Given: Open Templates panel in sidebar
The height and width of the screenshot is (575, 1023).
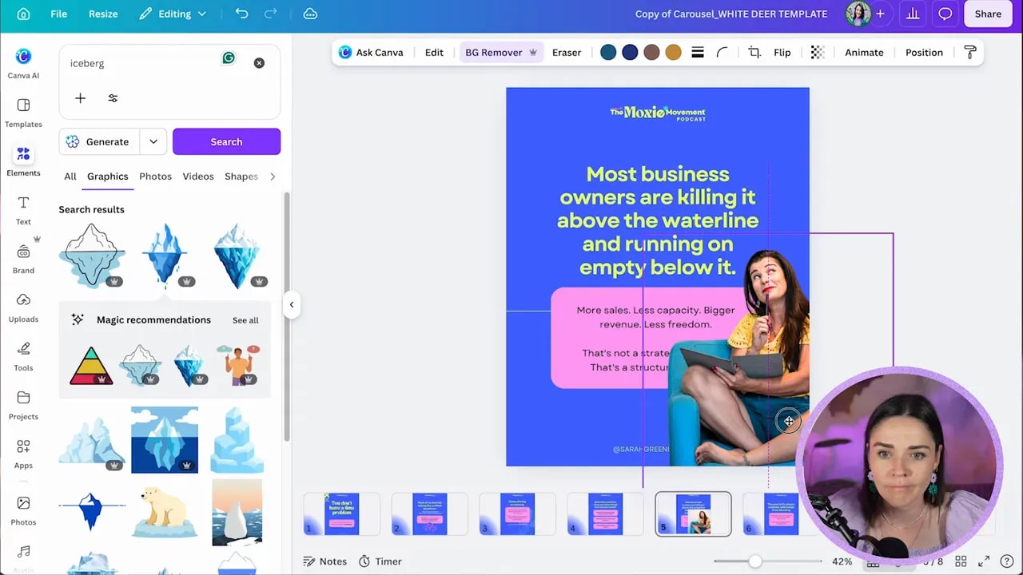Looking at the screenshot, I should [x=23, y=113].
